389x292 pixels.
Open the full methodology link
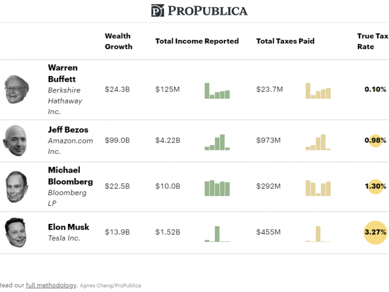[51, 285]
